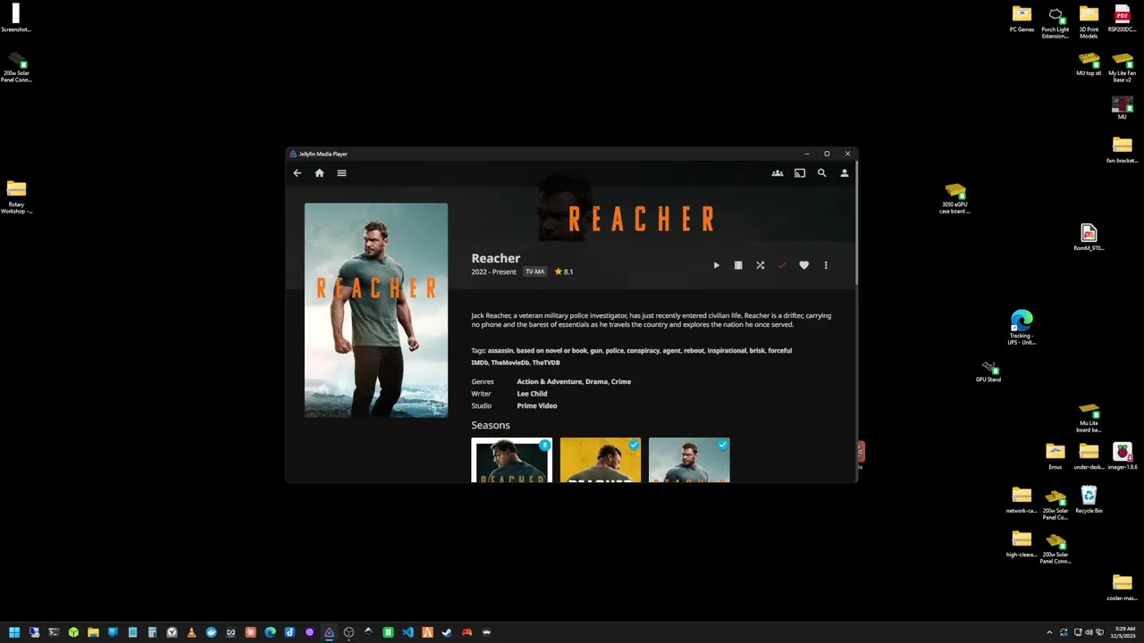Select the GPU Stand desktop file
This screenshot has height=643, width=1144.
988,372
